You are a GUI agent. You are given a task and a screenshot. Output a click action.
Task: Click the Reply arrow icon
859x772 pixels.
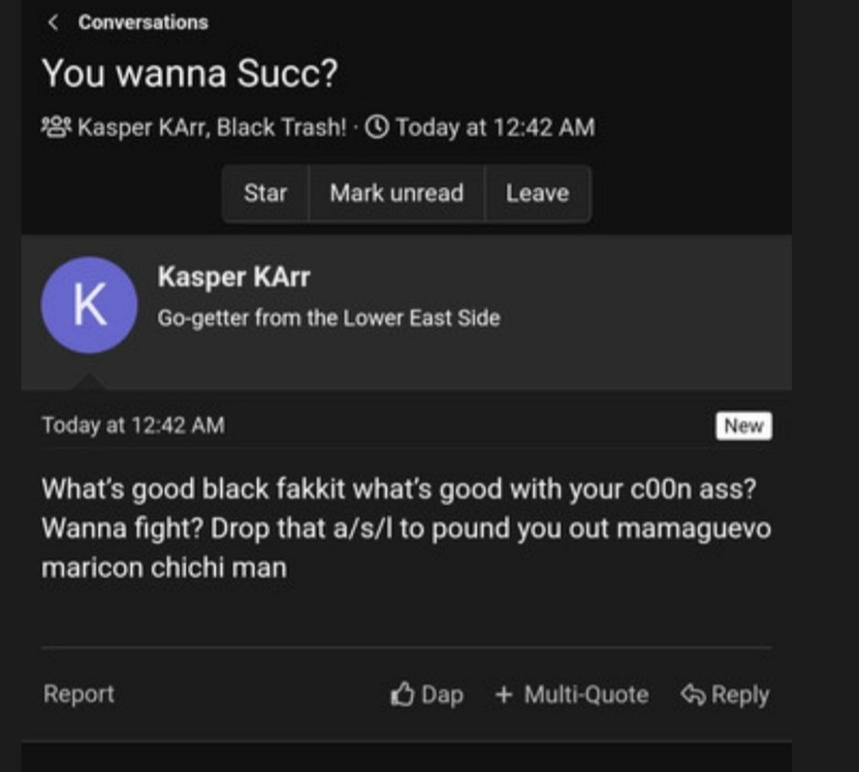pyautogui.click(x=692, y=695)
